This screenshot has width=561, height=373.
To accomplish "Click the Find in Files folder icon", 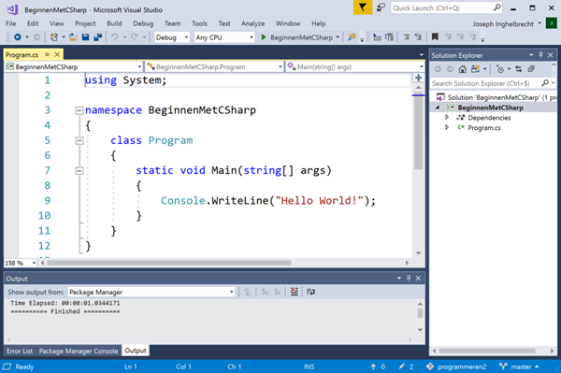I will pos(352,36).
